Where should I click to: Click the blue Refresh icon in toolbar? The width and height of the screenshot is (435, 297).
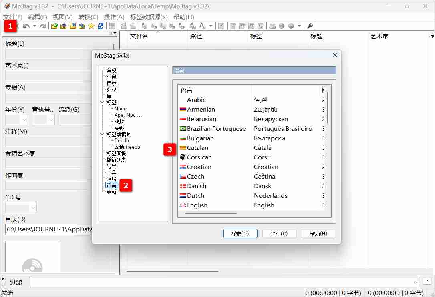(x=101, y=26)
